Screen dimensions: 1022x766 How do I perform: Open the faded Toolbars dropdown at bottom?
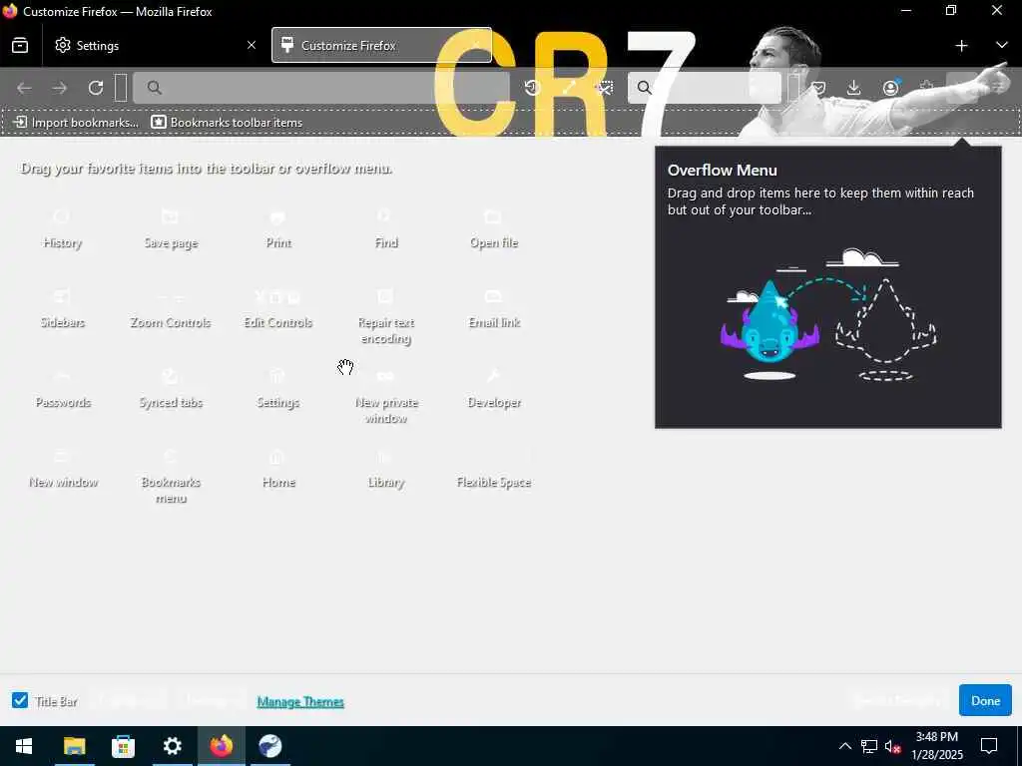[127, 701]
